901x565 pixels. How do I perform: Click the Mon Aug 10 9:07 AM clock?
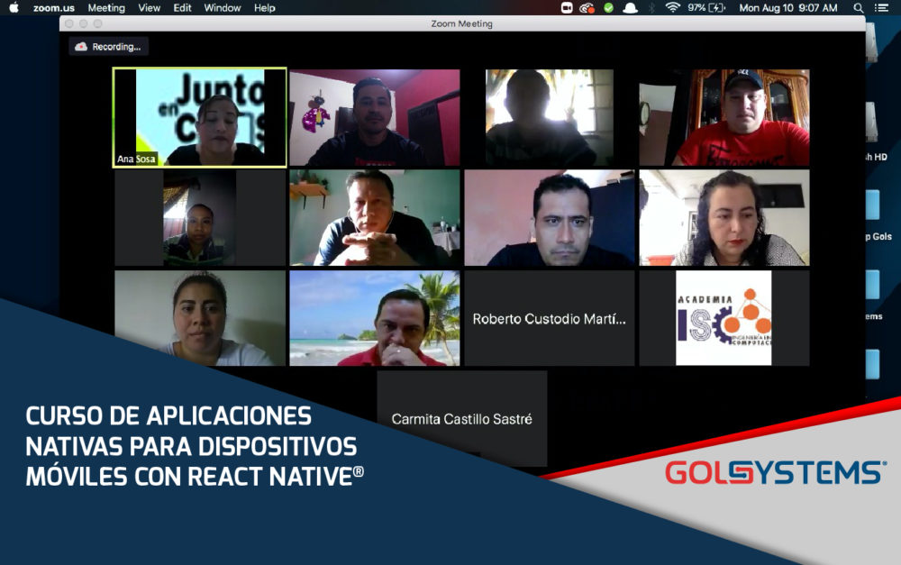click(787, 7)
